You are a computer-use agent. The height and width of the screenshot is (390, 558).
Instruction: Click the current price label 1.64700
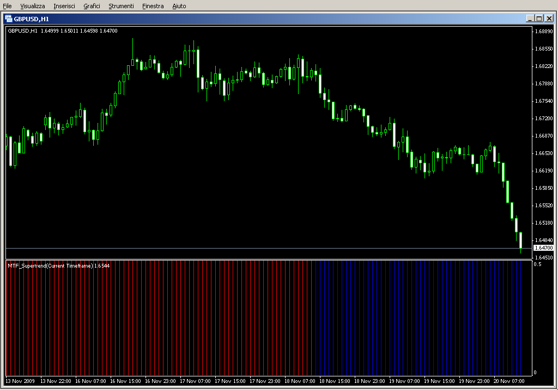click(x=544, y=248)
